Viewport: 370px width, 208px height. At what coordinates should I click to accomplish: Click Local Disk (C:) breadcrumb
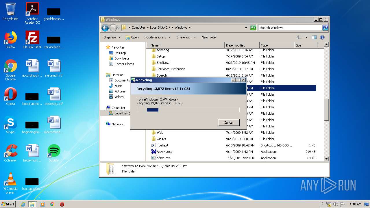click(160, 28)
